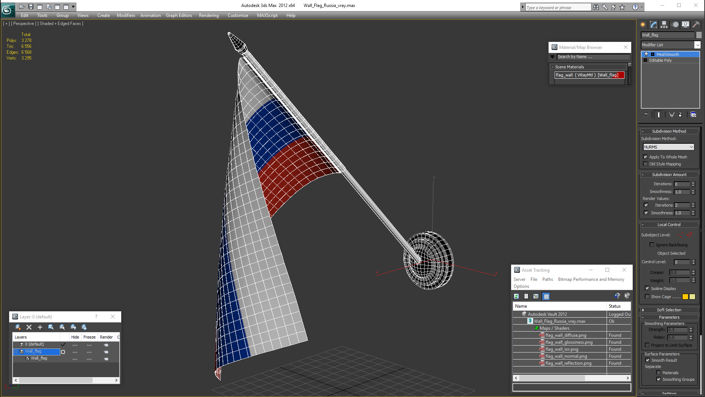The image size is (705, 397).
Task: Toggle Show End Result icon
Action: coord(659,115)
